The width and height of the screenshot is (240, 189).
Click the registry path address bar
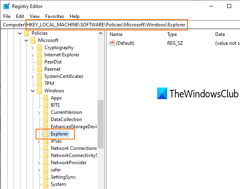coord(120,25)
